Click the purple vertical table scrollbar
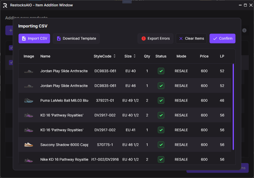The image size is (254, 178). pos(233,107)
